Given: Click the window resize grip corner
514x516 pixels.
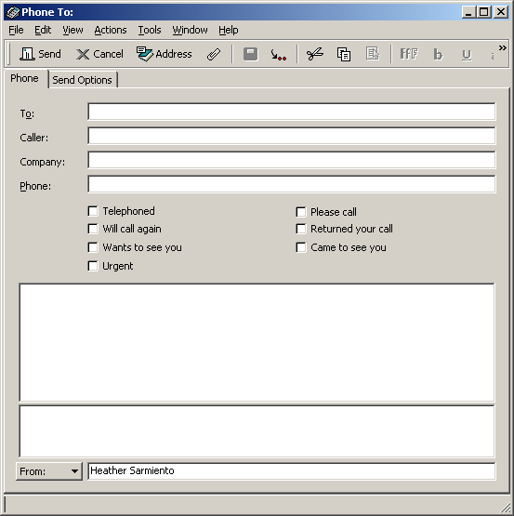Looking at the screenshot, I should pyautogui.click(x=506, y=508).
